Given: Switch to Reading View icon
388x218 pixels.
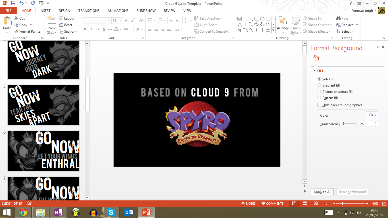Looking at the screenshot, I should (316, 204).
